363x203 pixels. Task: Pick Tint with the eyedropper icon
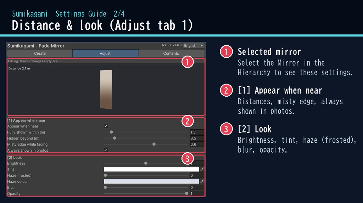click(202, 169)
